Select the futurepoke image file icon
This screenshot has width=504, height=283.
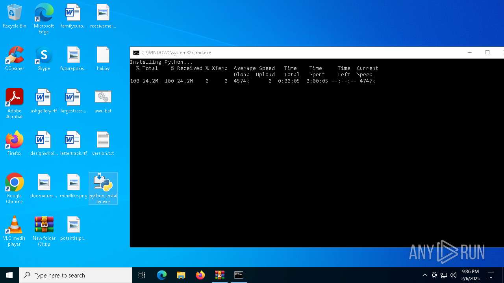(x=73, y=59)
